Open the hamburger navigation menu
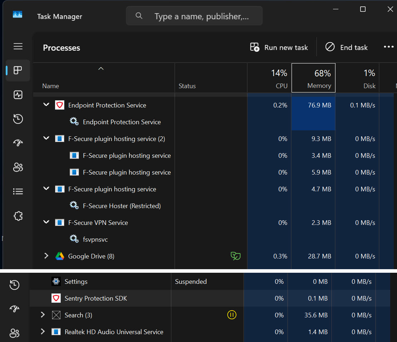Image resolution: width=397 pixels, height=342 pixels. coord(18,46)
